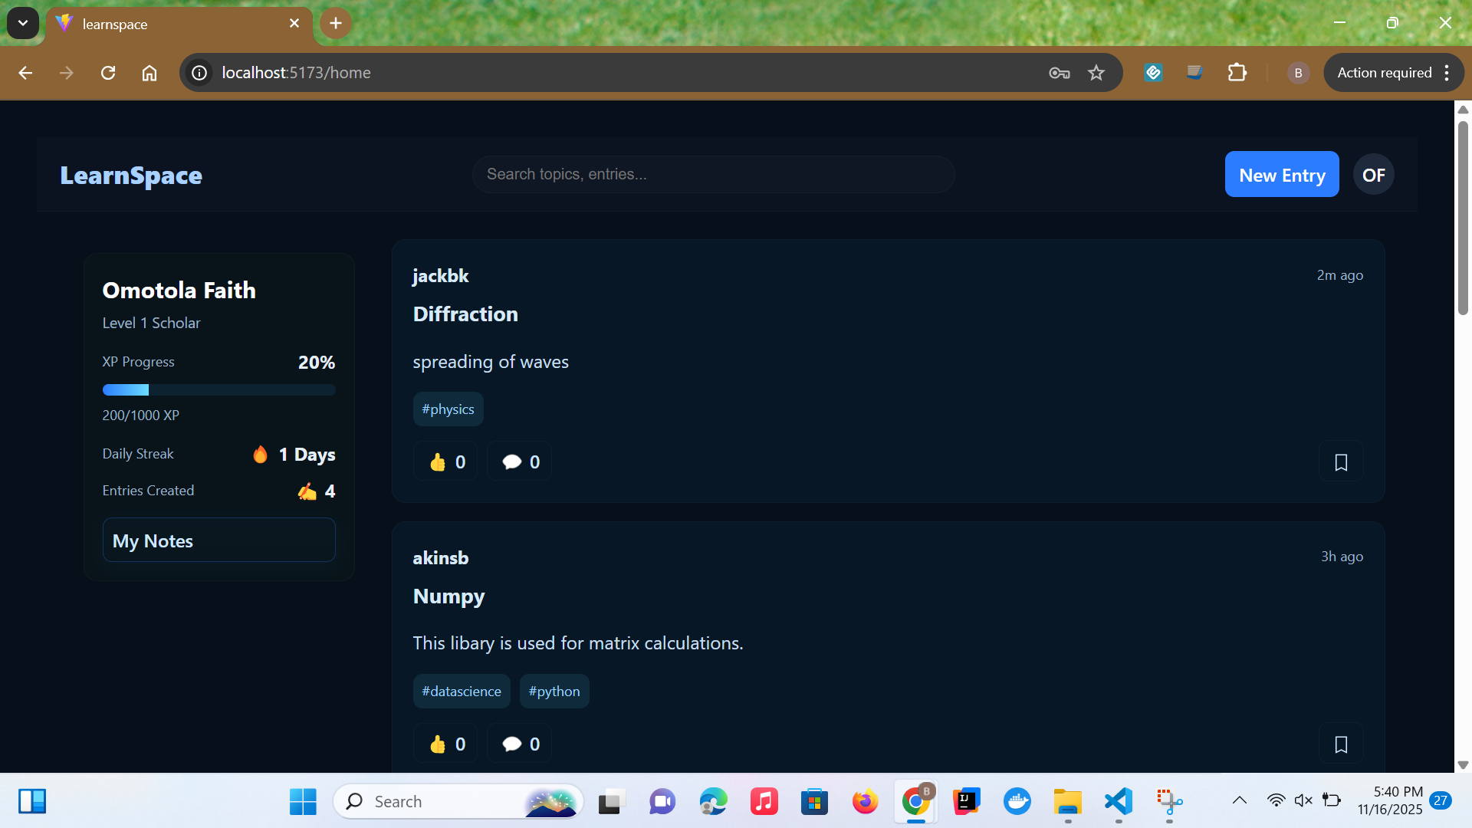The width and height of the screenshot is (1472, 828).
Task: Bookmark the Numpy entry
Action: tap(1341, 744)
